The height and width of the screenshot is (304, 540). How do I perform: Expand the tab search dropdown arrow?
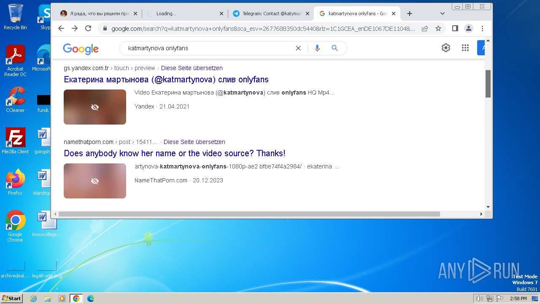(x=442, y=14)
